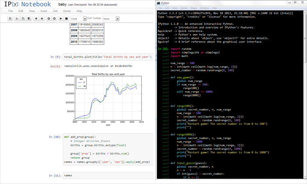The height and width of the screenshot is (184, 307).
Task: Run the cell with the play icon
Action: click(x=61, y=18)
